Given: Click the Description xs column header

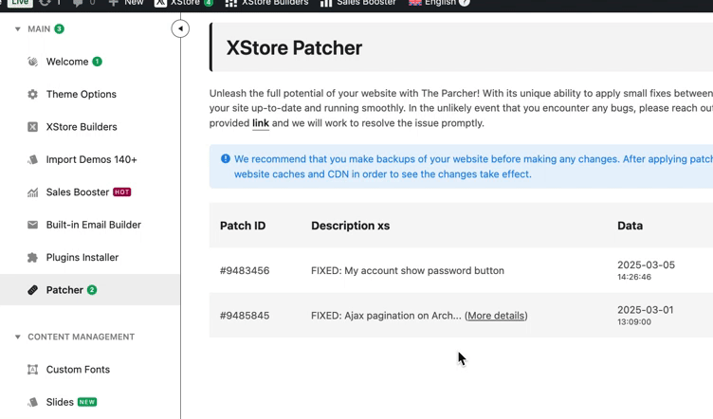Looking at the screenshot, I should click(x=351, y=226).
